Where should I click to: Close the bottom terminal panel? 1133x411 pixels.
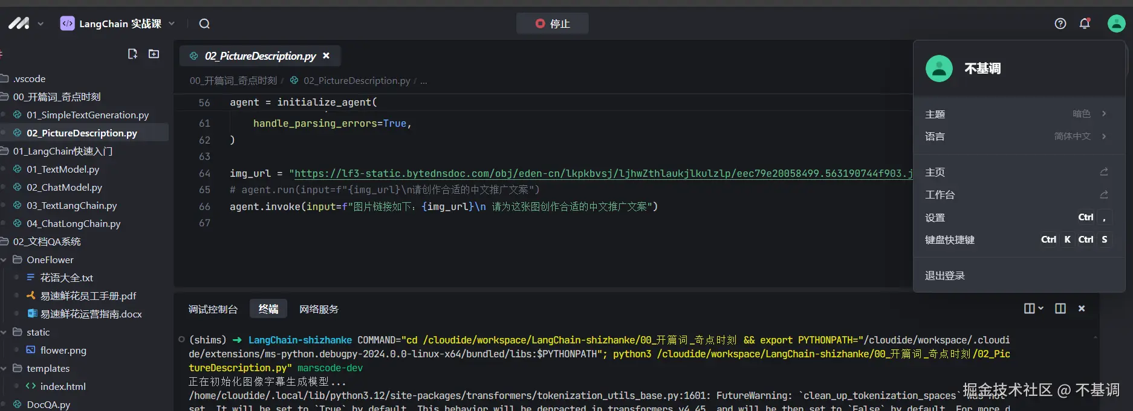(x=1082, y=308)
